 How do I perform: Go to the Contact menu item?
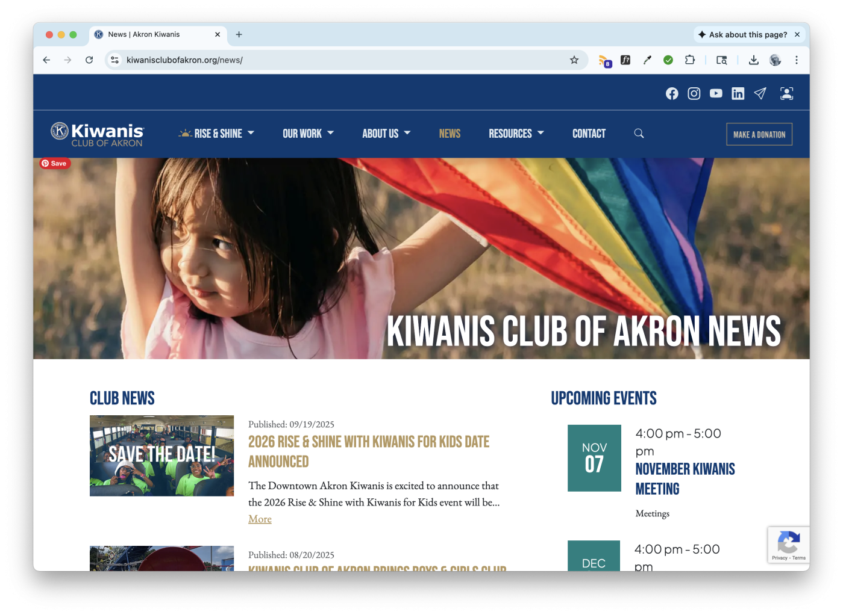pos(589,134)
